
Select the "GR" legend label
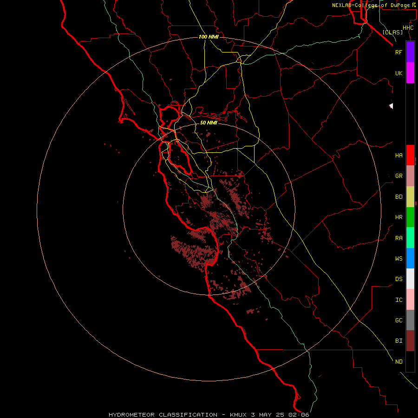click(398, 176)
